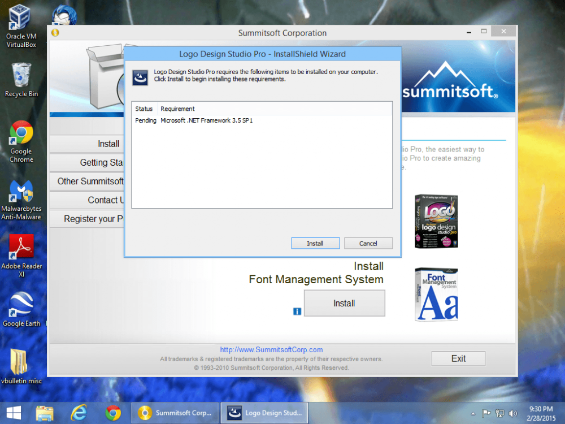Open Other Summitsoft products sidebar item

[87, 181]
